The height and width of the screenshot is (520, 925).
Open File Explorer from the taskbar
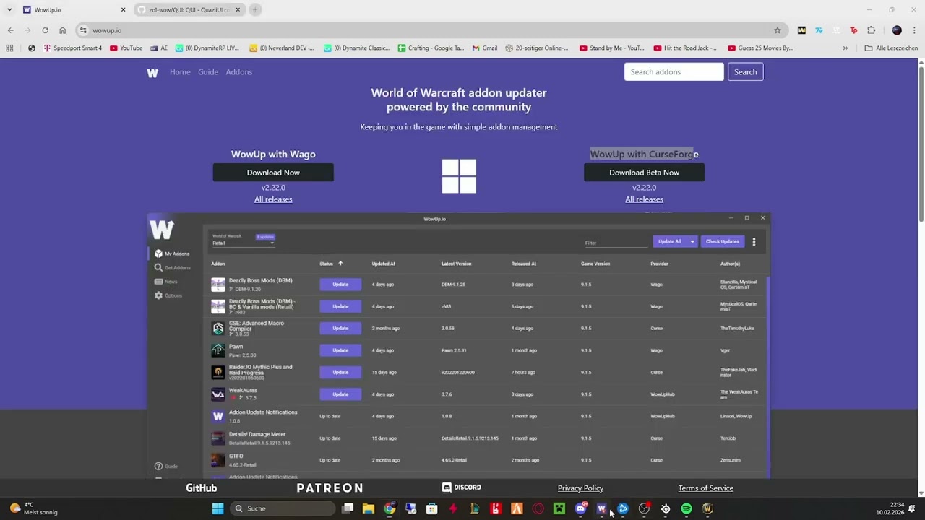369,508
